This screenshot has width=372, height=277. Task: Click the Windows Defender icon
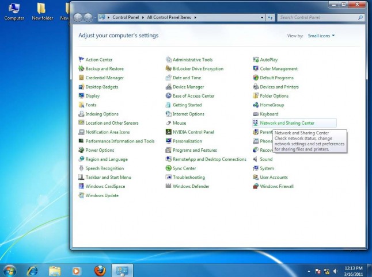169,186
